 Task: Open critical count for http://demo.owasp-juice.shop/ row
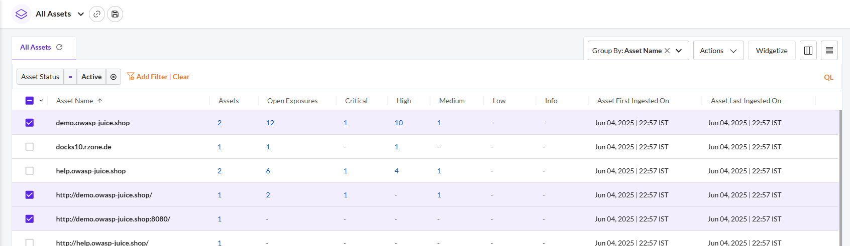(x=346, y=195)
